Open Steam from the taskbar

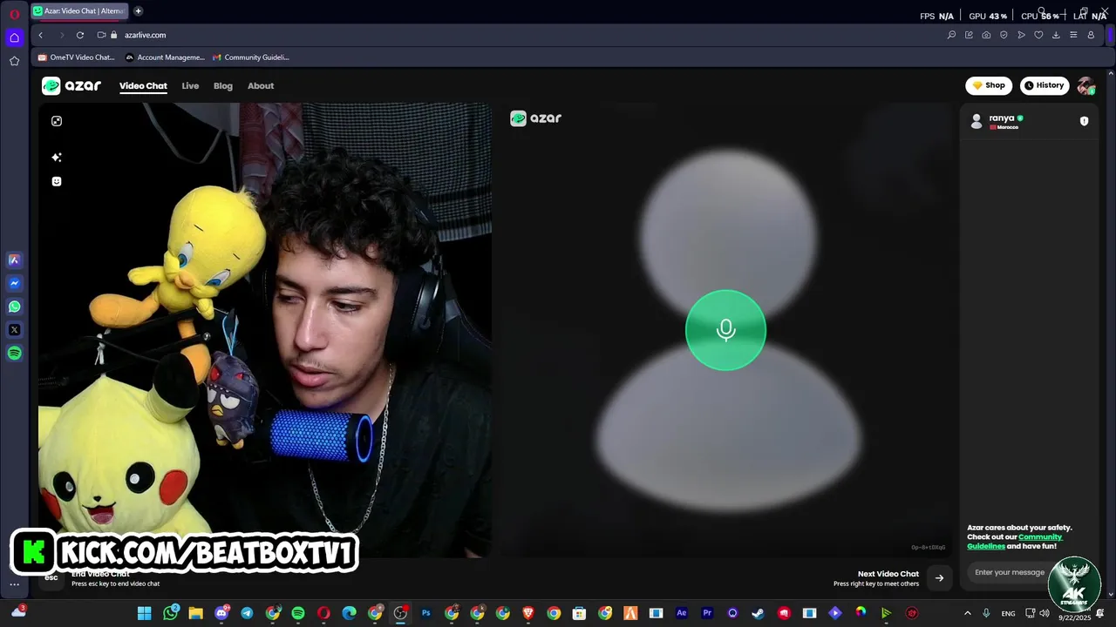coord(758,613)
